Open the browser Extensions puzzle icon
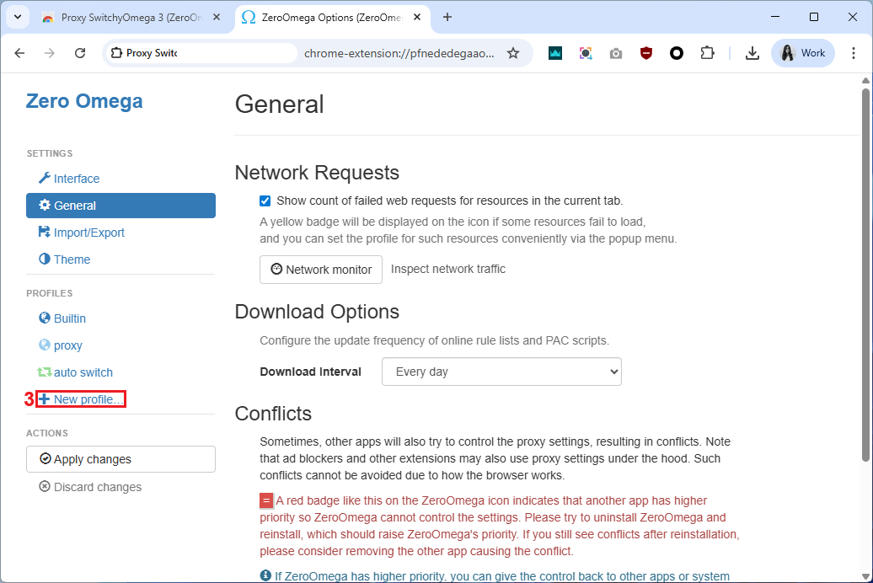873x583 pixels. 707,53
